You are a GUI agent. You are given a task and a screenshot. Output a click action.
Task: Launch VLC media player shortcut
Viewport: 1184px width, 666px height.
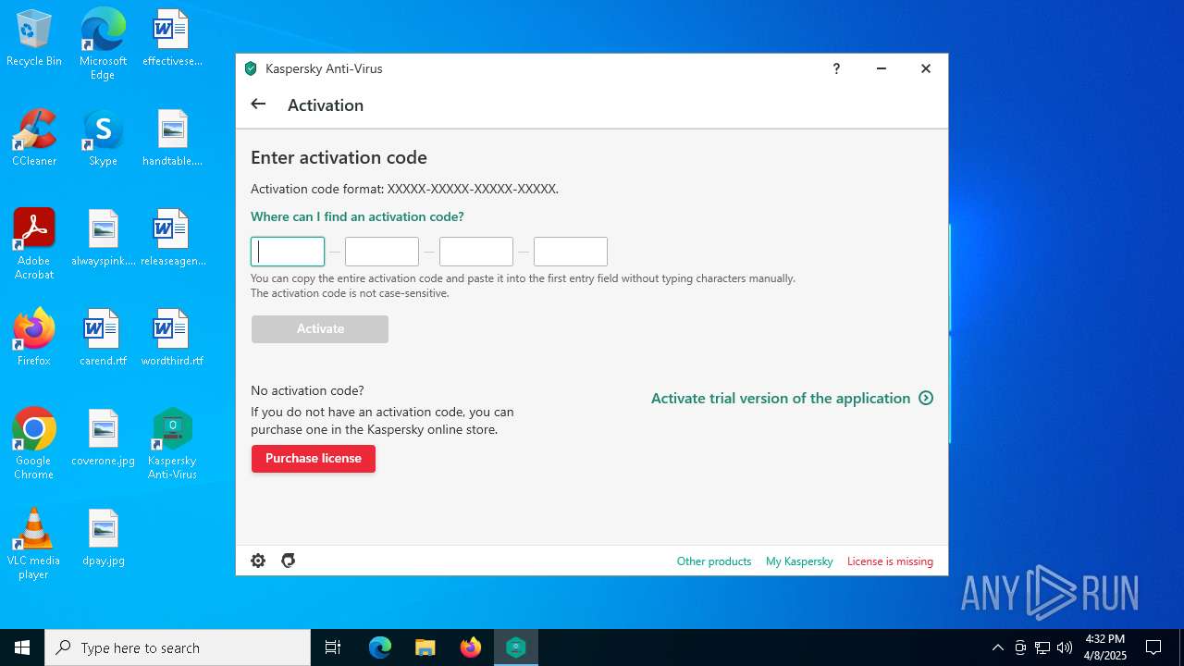click(34, 544)
